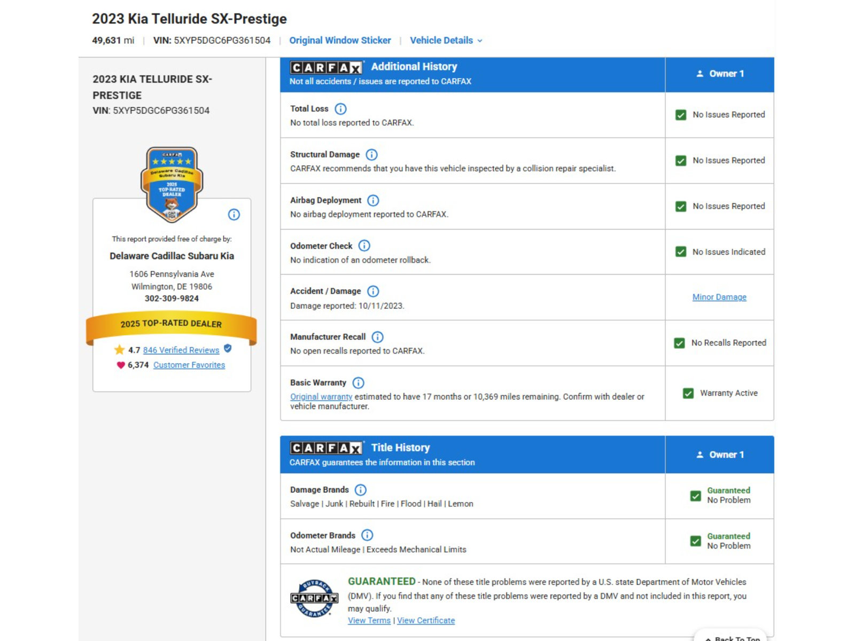Image resolution: width=855 pixels, height=641 pixels.
Task: Click the 49,631 mi mileage text
Action: [113, 41]
